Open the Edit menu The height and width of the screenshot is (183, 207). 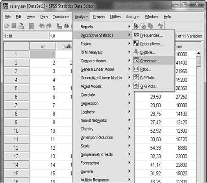tap(18, 17)
